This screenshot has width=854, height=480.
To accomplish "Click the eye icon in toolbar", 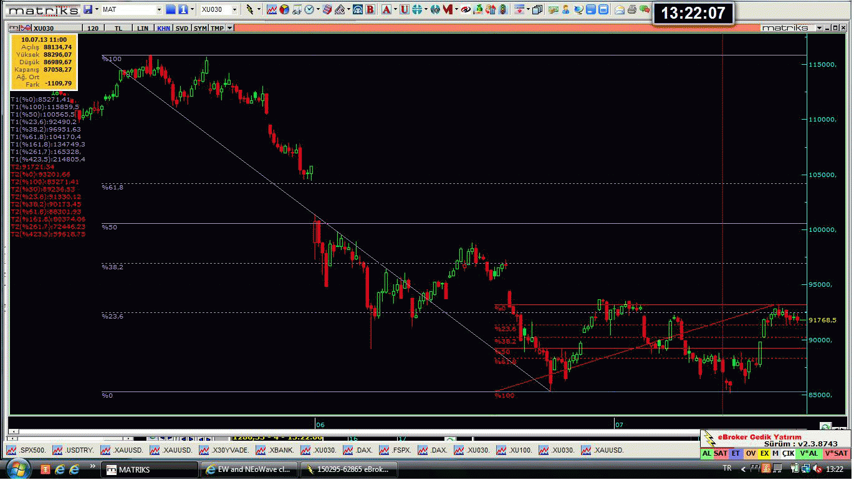I will [x=466, y=9].
